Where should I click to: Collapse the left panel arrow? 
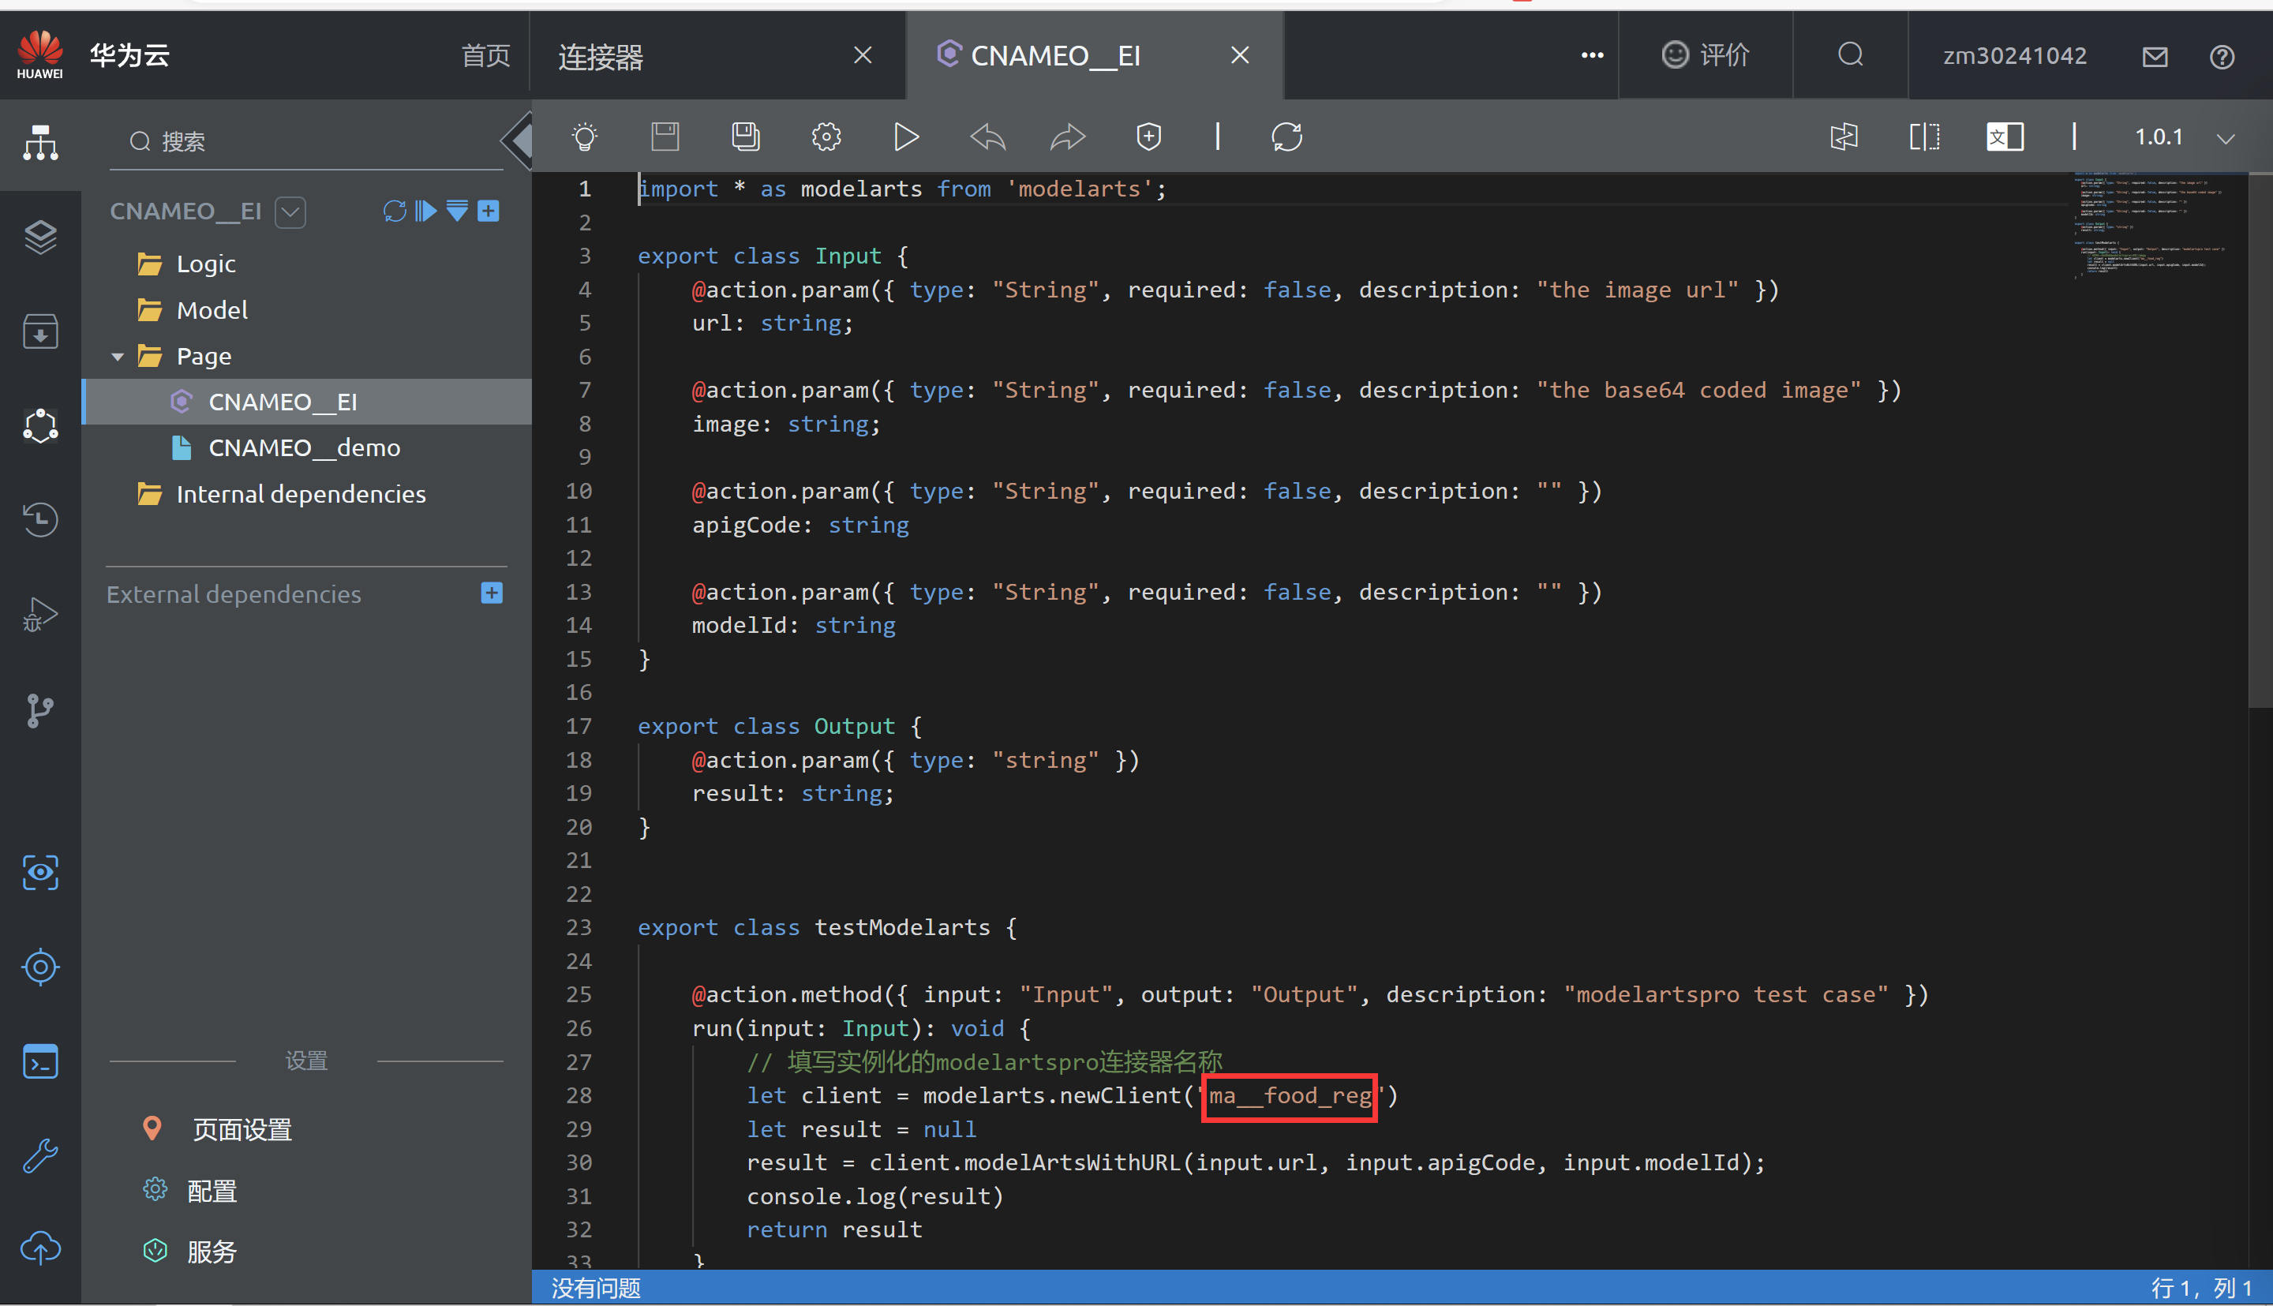[518, 140]
